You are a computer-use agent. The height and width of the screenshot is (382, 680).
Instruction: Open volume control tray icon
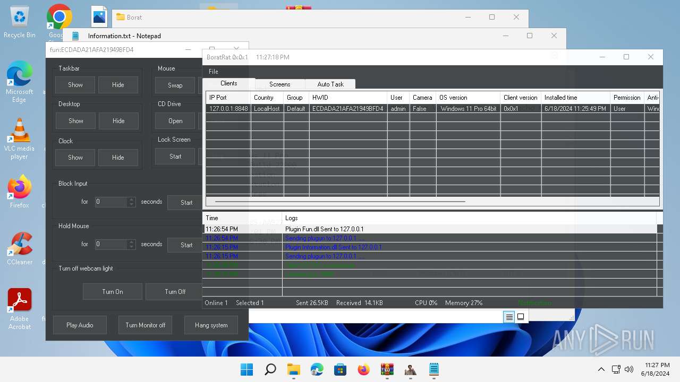[x=629, y=369]
